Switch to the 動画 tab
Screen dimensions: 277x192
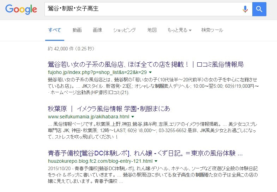77,30
